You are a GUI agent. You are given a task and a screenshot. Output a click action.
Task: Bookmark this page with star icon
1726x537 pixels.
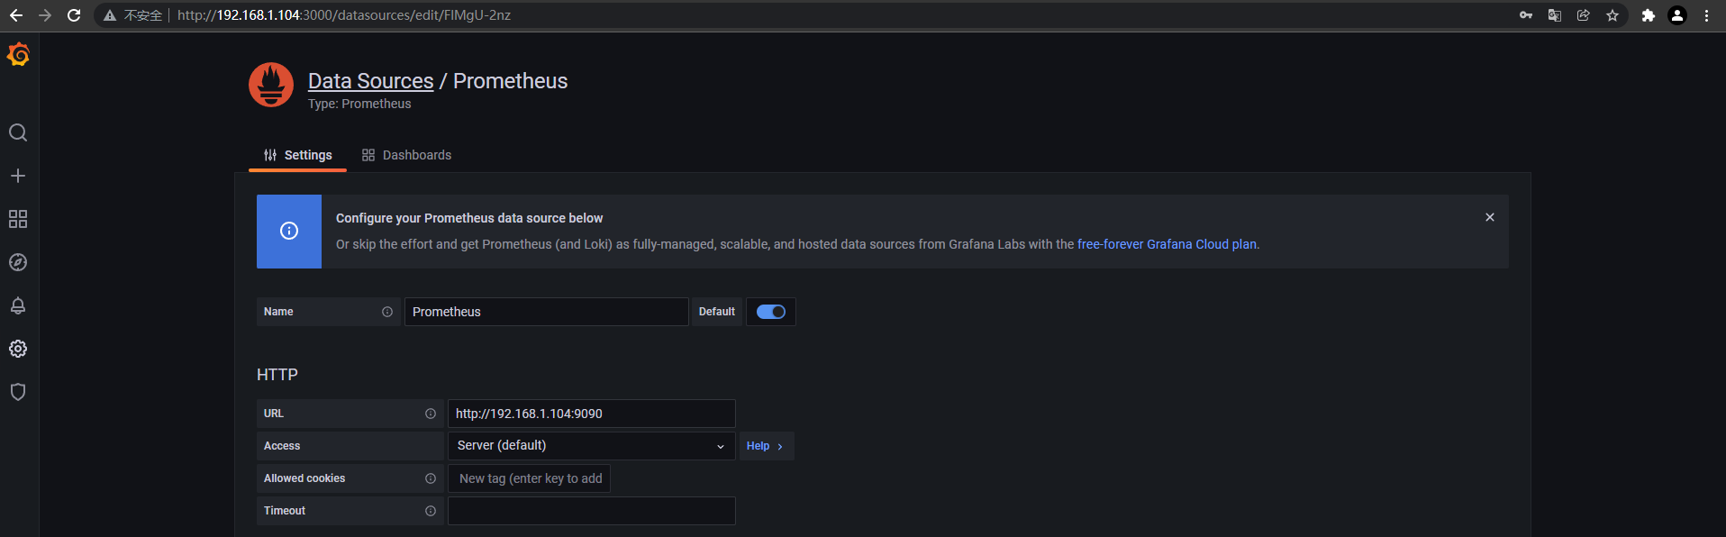click(1612, 15)
